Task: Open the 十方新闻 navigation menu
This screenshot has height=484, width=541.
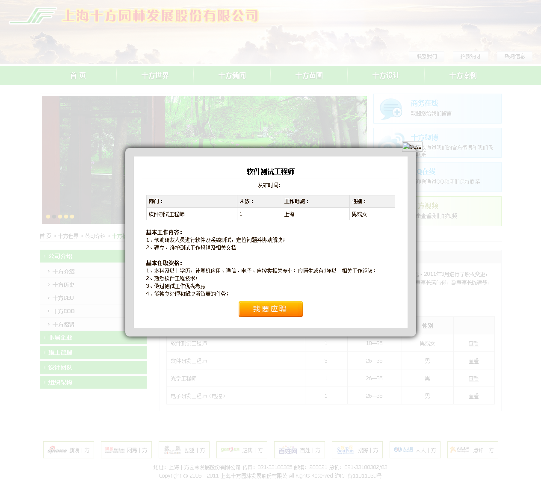Action: click(x=232, y=76)
